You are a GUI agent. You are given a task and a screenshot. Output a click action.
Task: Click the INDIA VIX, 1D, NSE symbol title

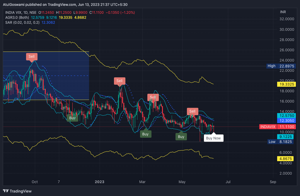point(21,12)
